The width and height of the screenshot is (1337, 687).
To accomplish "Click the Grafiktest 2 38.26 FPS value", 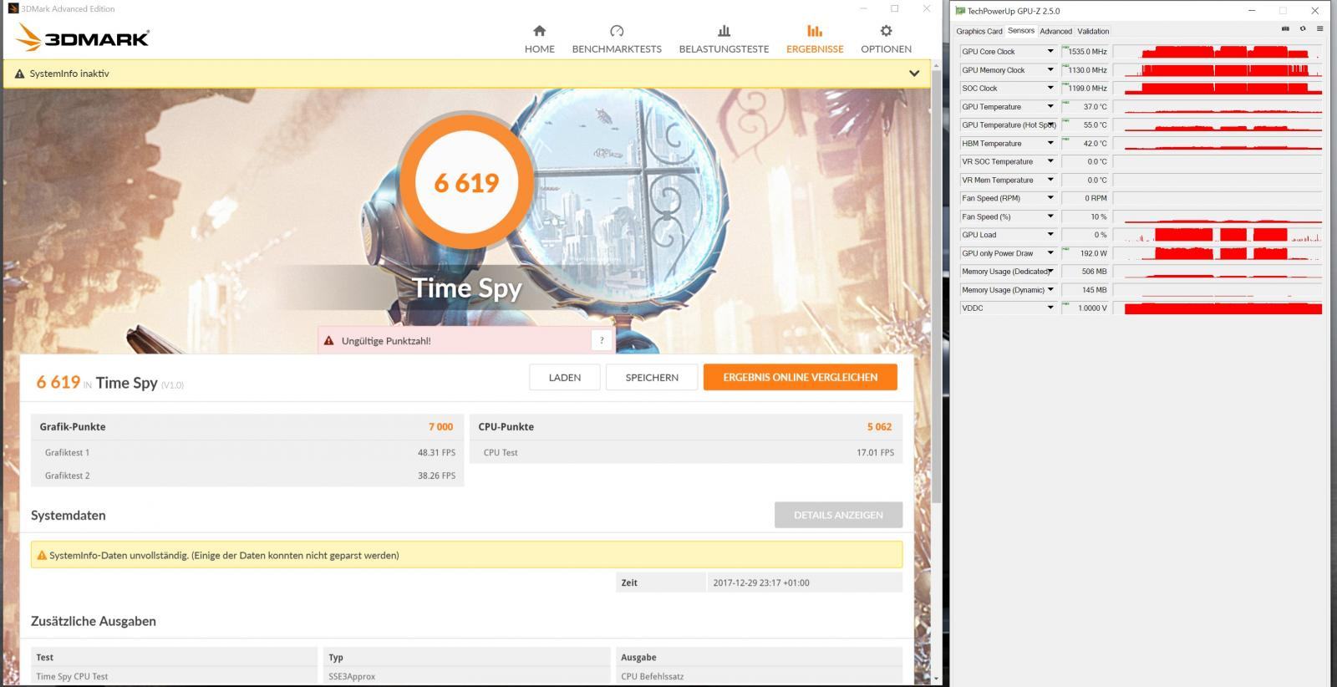I will tap(436, 476).
